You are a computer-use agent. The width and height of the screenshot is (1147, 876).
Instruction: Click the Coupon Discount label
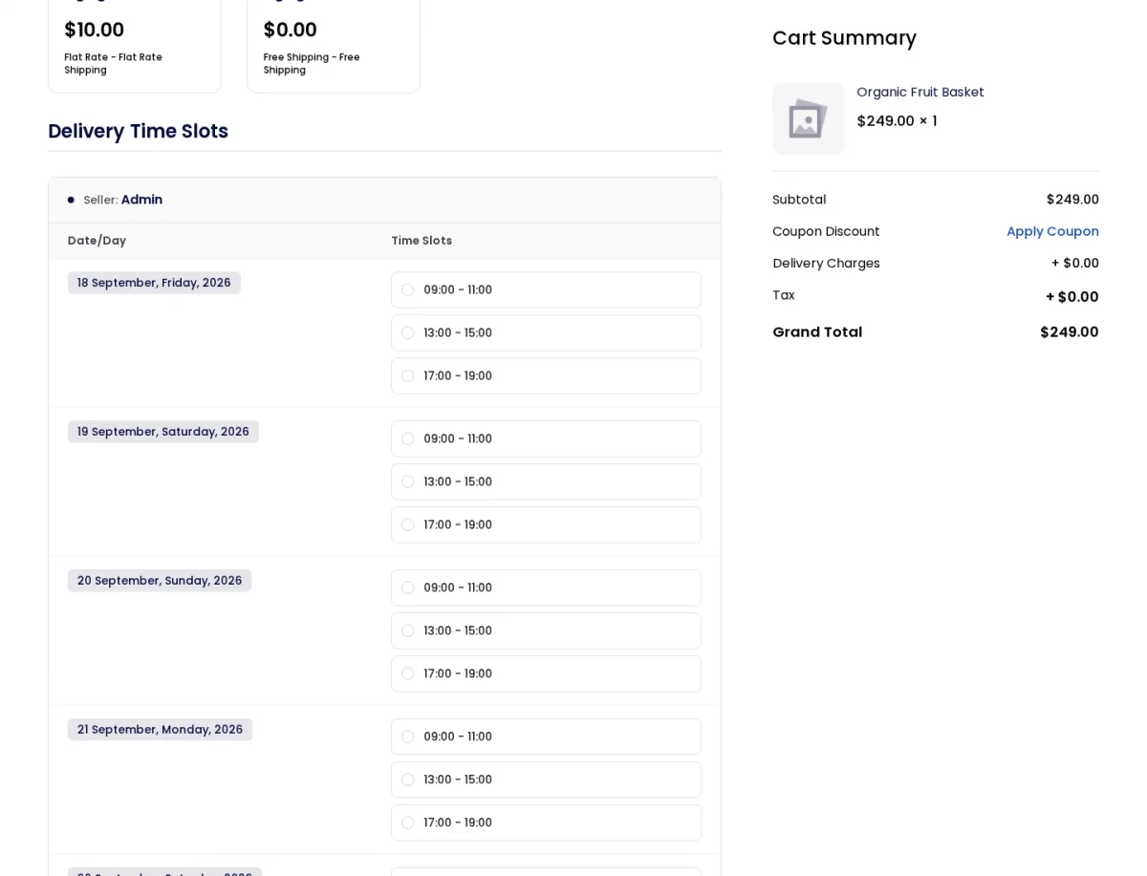(826, 231)
